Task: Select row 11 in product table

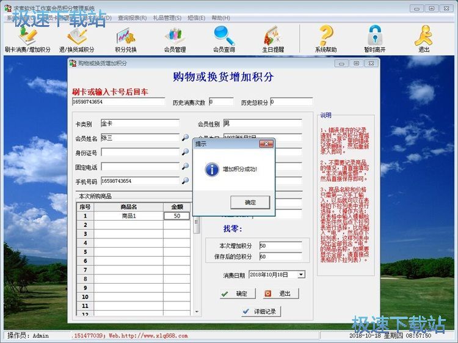Action: pyautogui.click(x=133, y=306)
